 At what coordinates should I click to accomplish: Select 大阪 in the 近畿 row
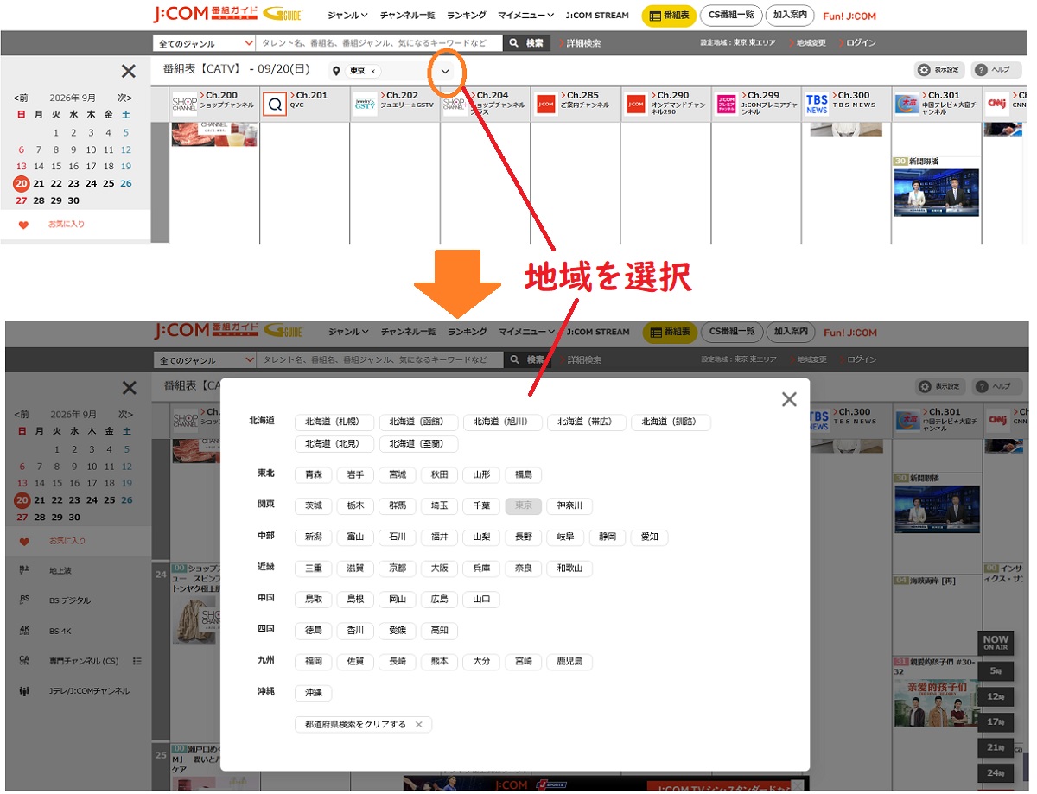click(x=439, y=569)
